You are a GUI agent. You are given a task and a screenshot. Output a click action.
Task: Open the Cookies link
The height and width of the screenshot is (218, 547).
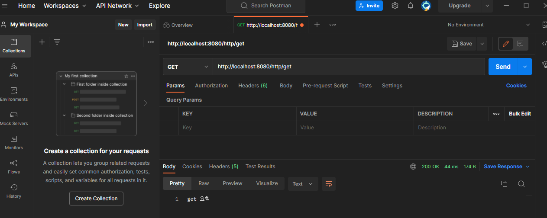point(516,86)
